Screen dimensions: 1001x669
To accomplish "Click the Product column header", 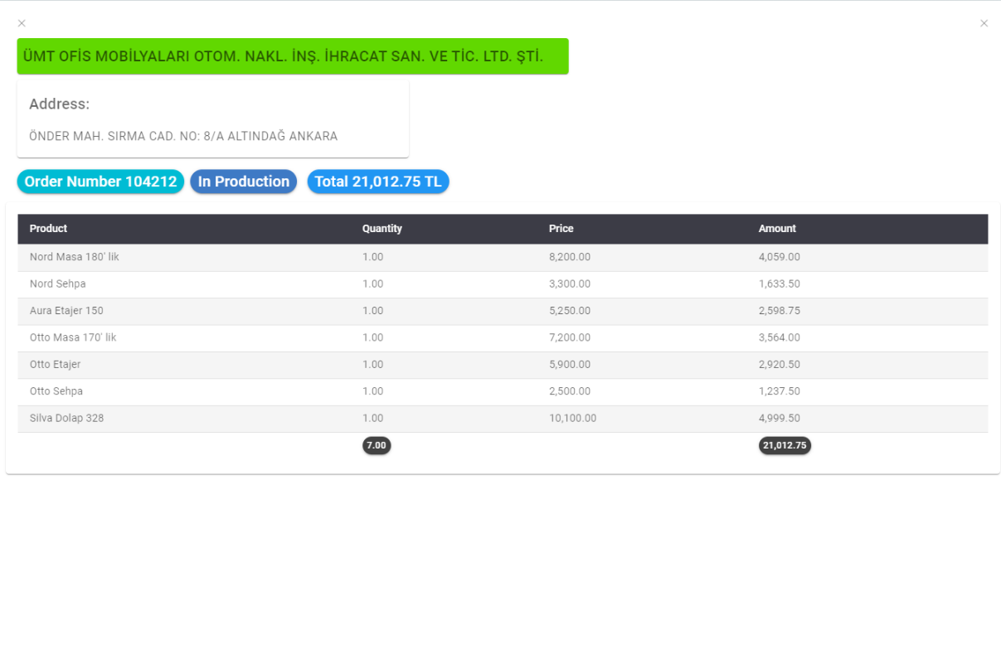I will (48, 229).
